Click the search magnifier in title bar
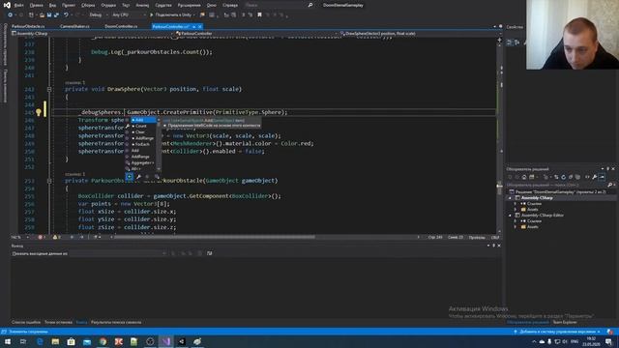The height and width of the screenshot is (348, 619). [310, 5]
